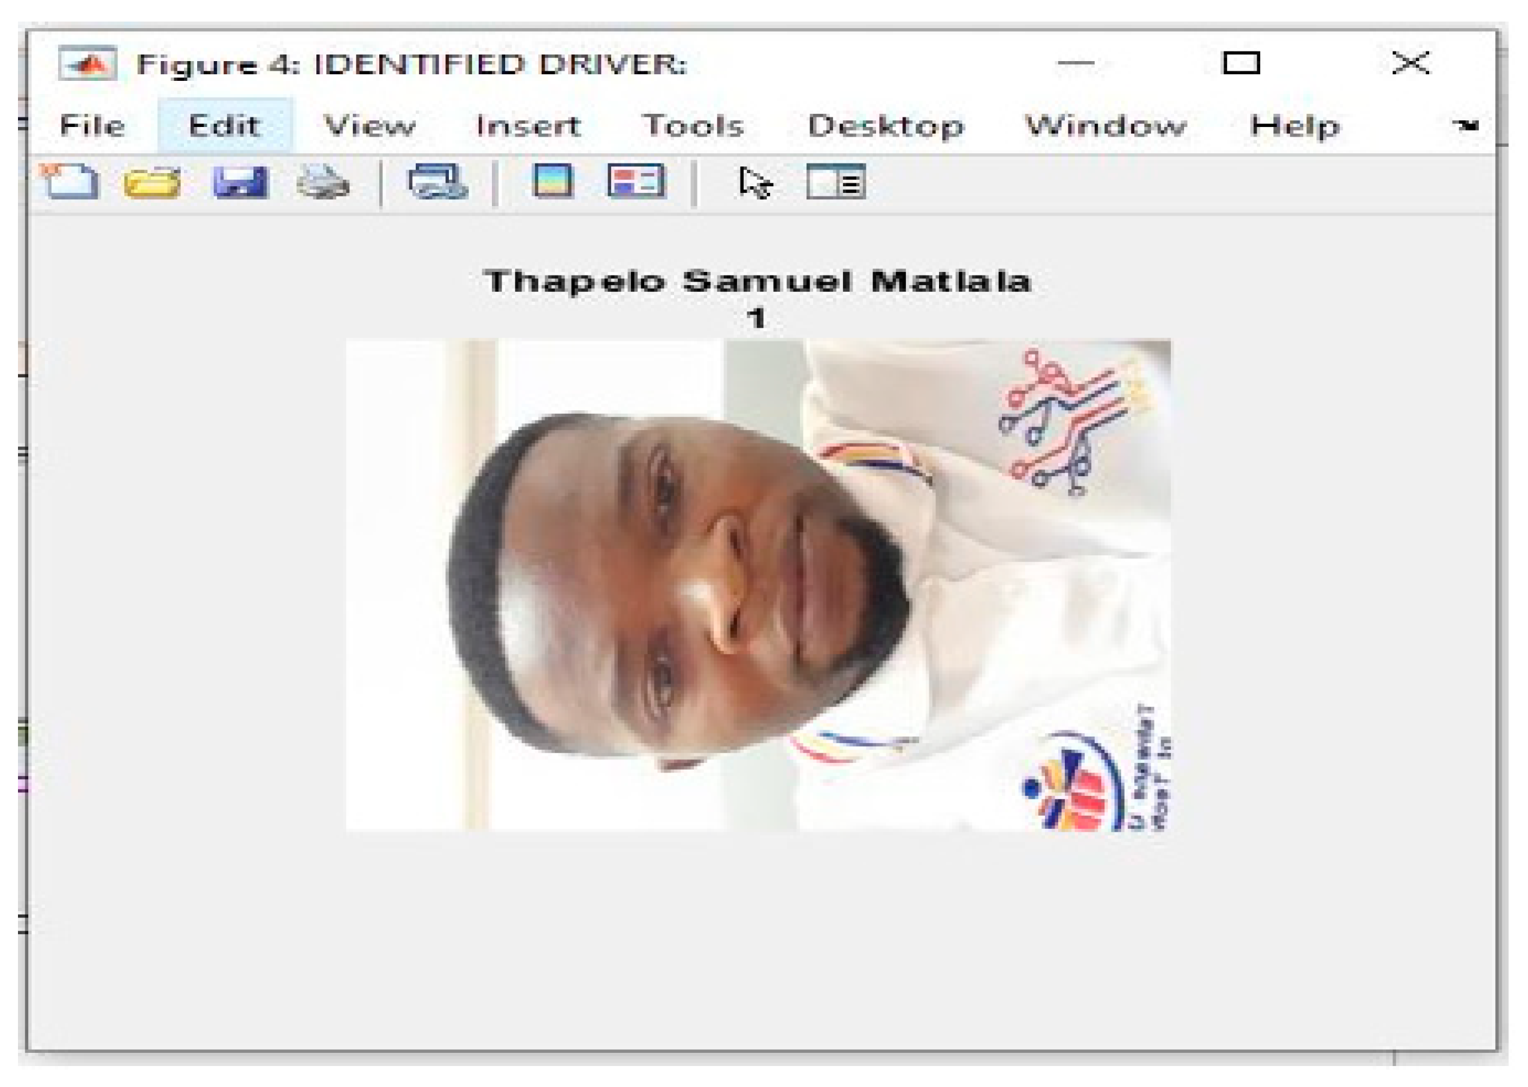This screenshot has width=1528, height=1087.
Task: Open the Tools menu
Action: (693, 126)
